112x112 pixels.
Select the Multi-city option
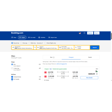coord(29,43)
